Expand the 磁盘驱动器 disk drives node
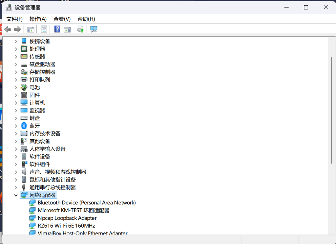This screenshot has height=244, width=336. [x=16, y=64]
